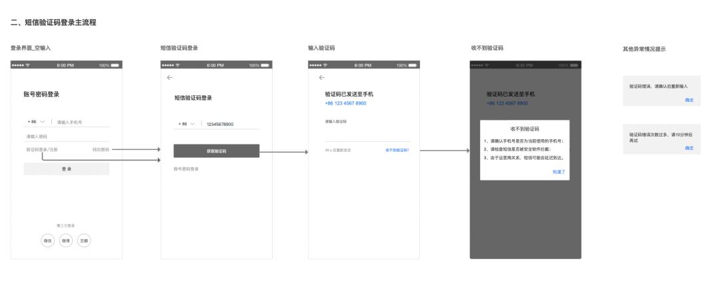Tap back arrow on 短信验证码登录 screen
This screenshot has height=285, width=720.
click(170, 77)
